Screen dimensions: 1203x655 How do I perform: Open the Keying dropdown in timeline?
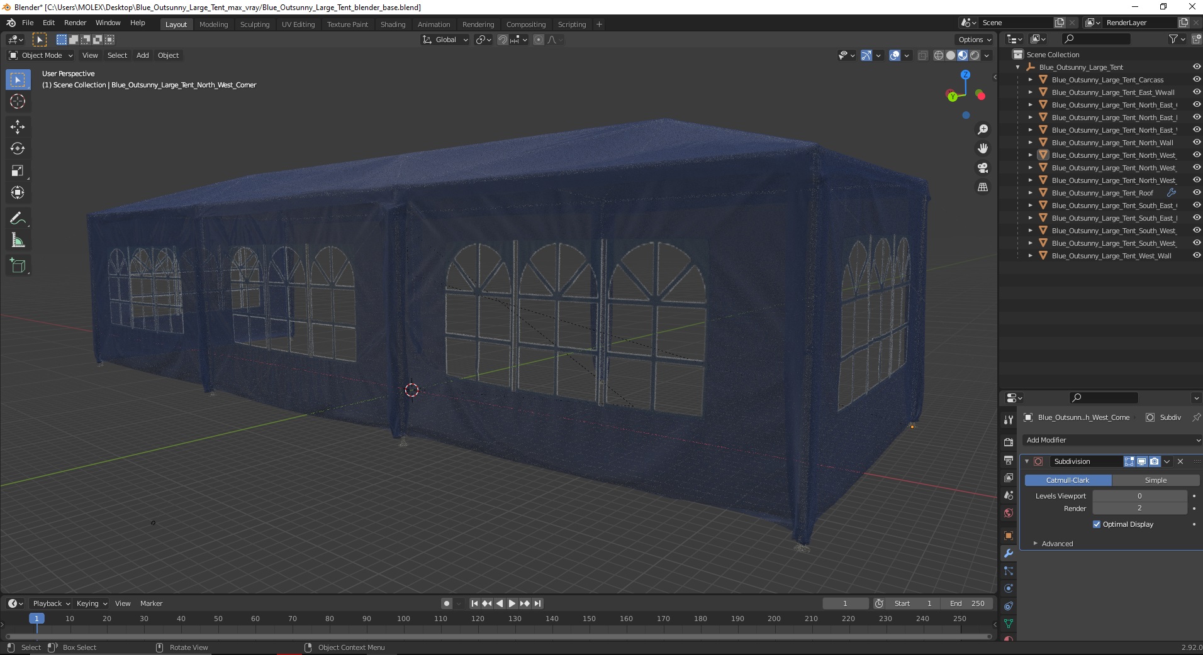(x=91, y=603)
